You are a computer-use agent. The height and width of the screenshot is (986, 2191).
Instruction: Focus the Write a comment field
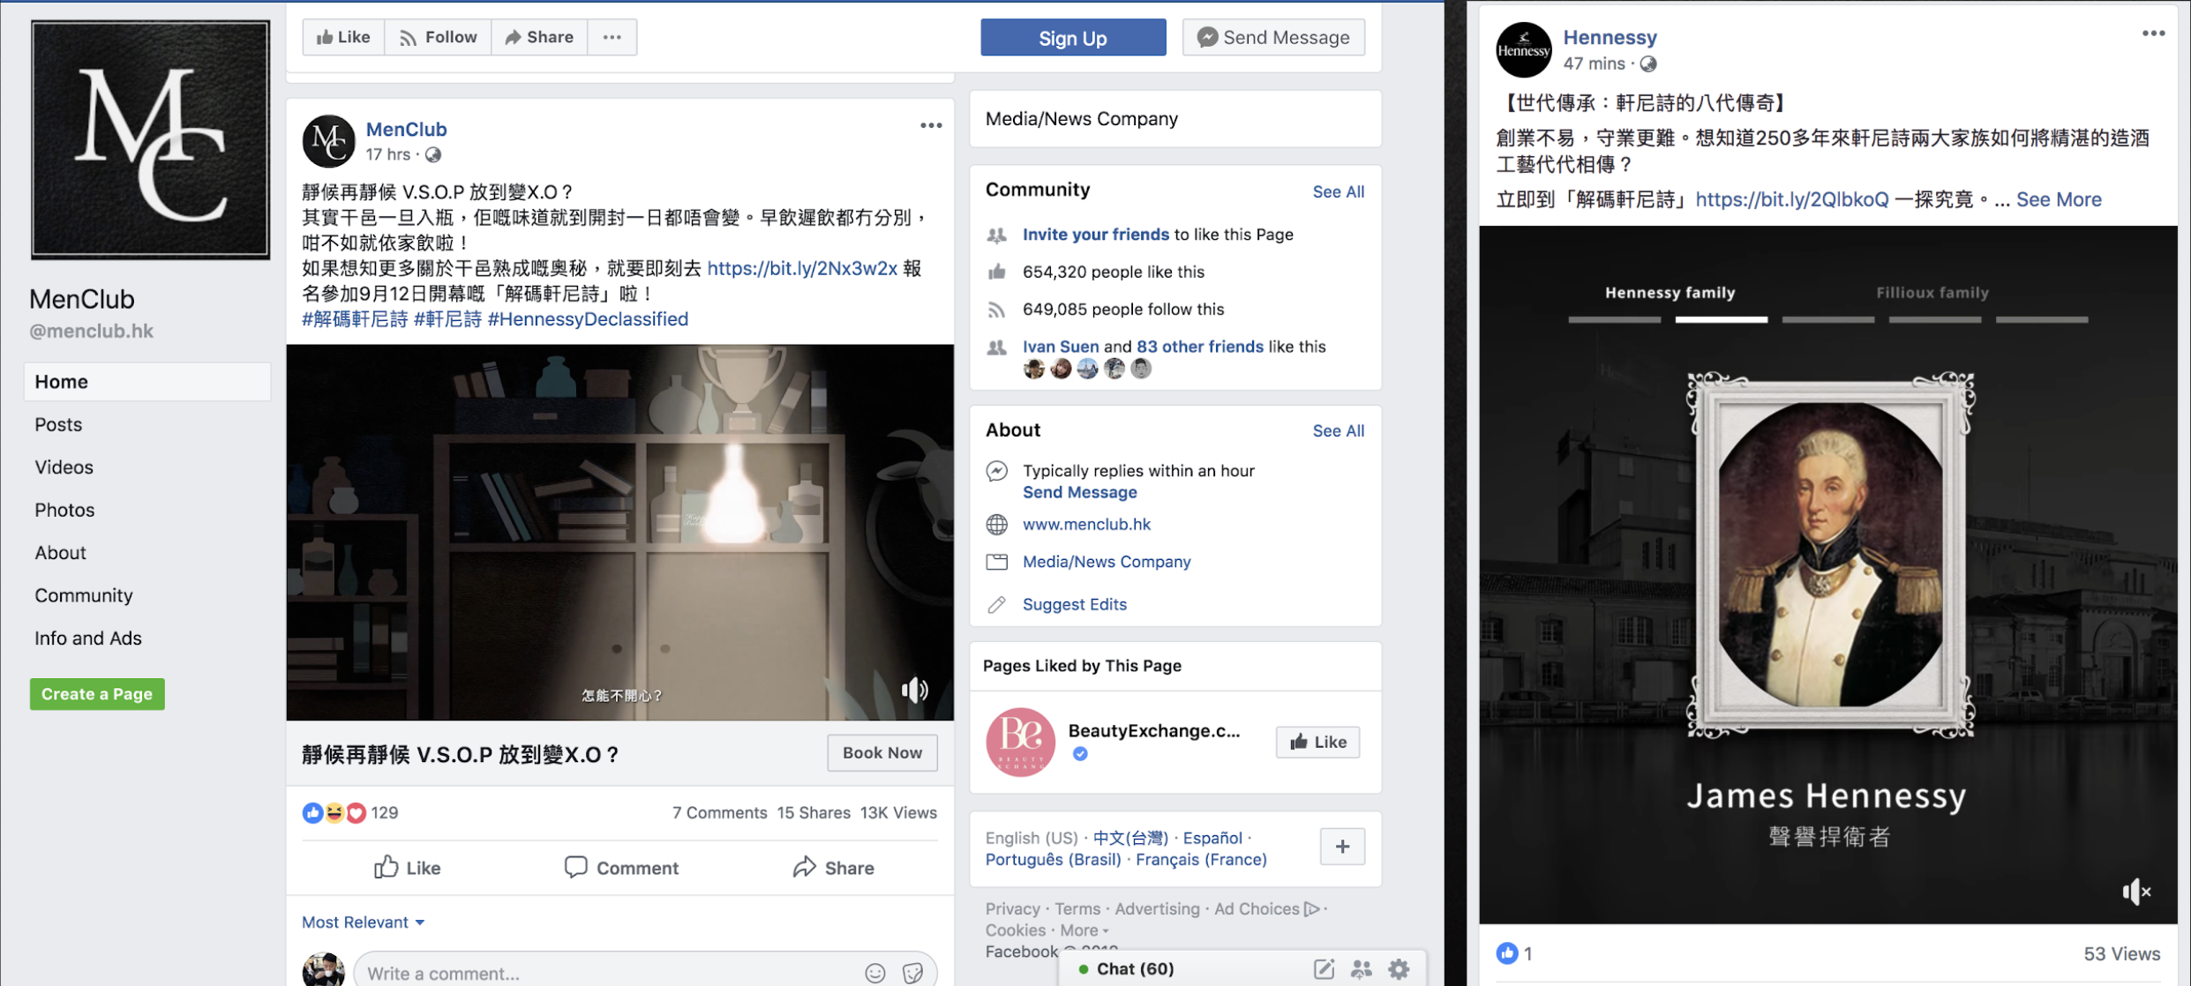pos(609,973)
